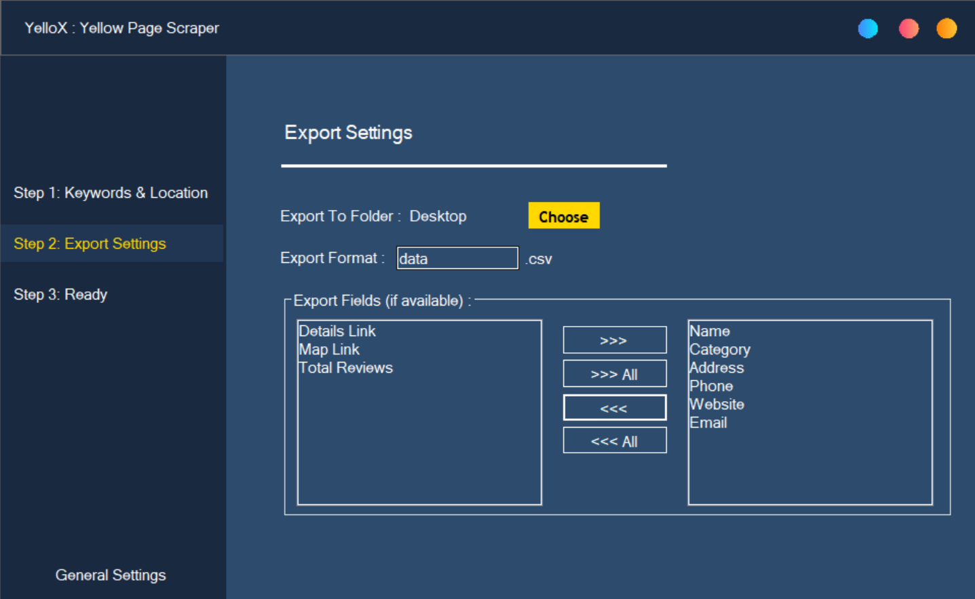
Task: Select Email in export fields list
Action: (x=708, y=423)
